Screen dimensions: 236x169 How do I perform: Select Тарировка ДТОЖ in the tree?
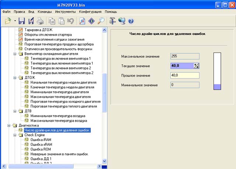38,30
